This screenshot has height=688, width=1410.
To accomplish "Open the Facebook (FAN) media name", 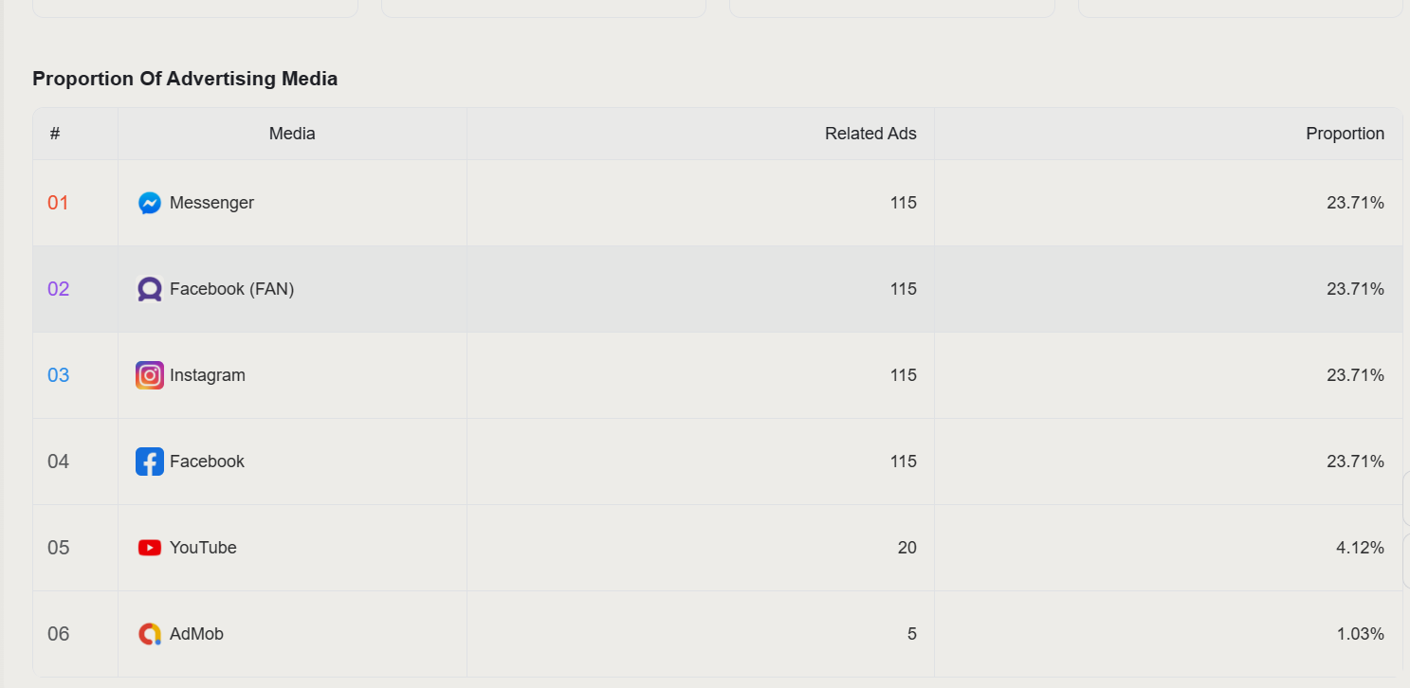I will [x=232, y=289].
